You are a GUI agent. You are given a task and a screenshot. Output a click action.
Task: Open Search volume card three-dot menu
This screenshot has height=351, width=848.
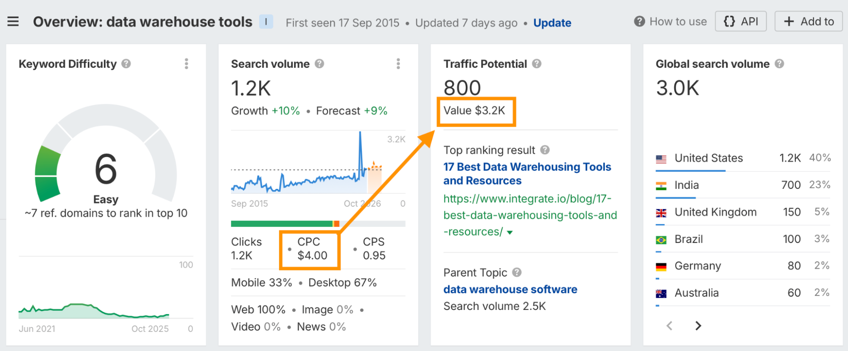398,64
